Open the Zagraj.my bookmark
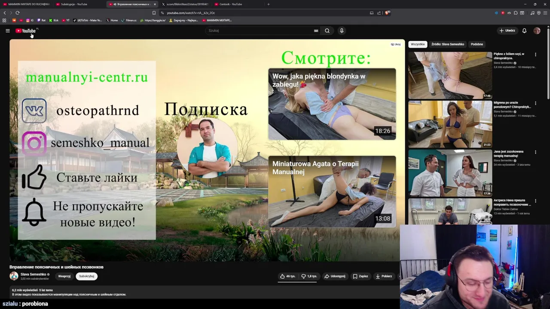This screenshot has height=309, width=550. 183,20
